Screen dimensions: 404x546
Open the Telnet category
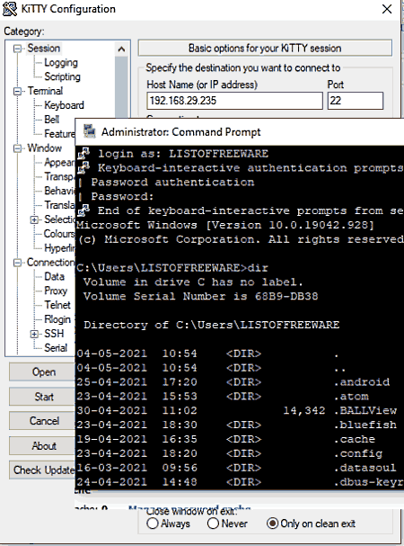point(57,305)
